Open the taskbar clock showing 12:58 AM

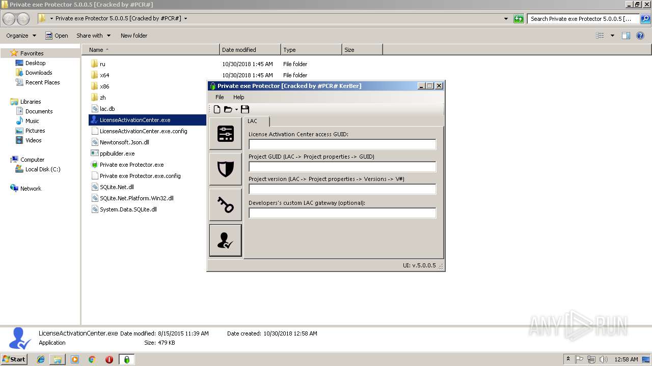(627, 359)
